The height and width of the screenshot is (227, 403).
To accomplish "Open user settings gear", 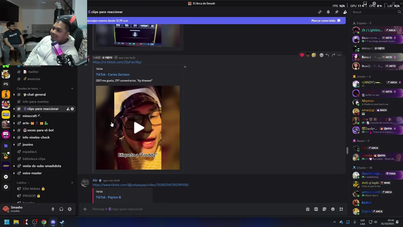I will (x=70, y=209).
